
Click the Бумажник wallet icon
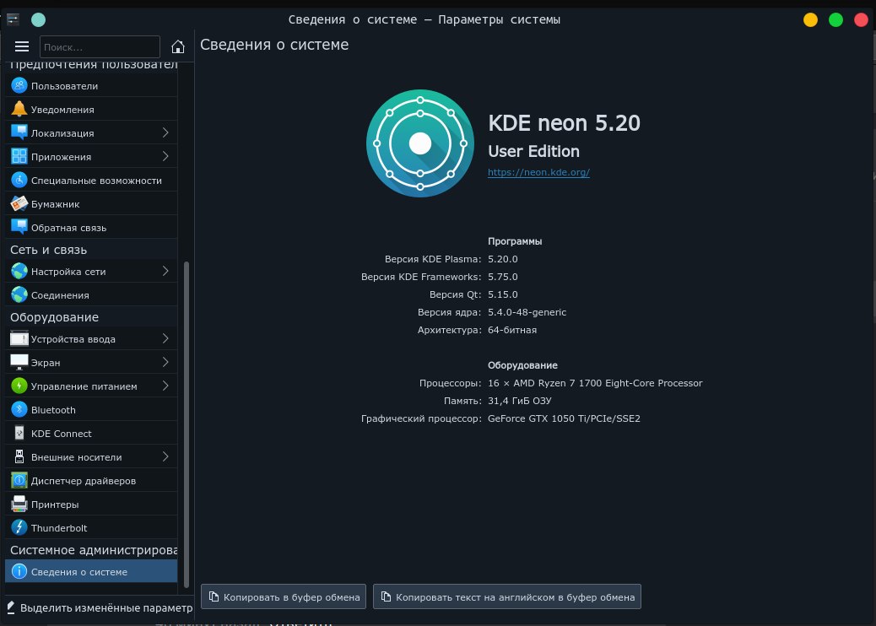click(x=19, y=203)
